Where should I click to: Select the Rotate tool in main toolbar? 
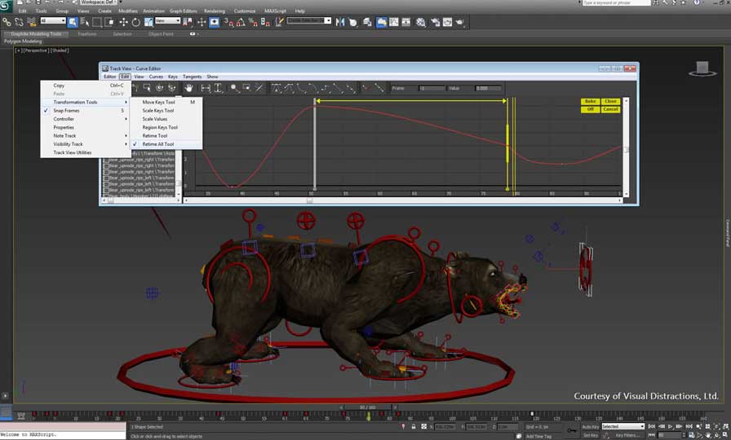pyautogui.click(x=135, y=22)
